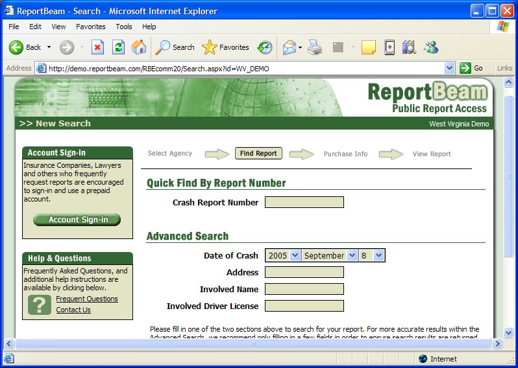Focus the Crash Report Number field
The width and height of the screenshot is (518, 368).
304,202
